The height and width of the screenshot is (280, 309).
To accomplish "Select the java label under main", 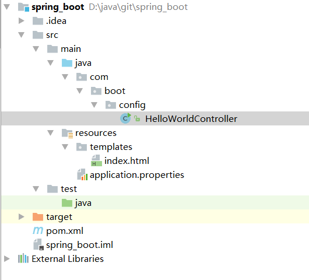I will coord(83,64).
